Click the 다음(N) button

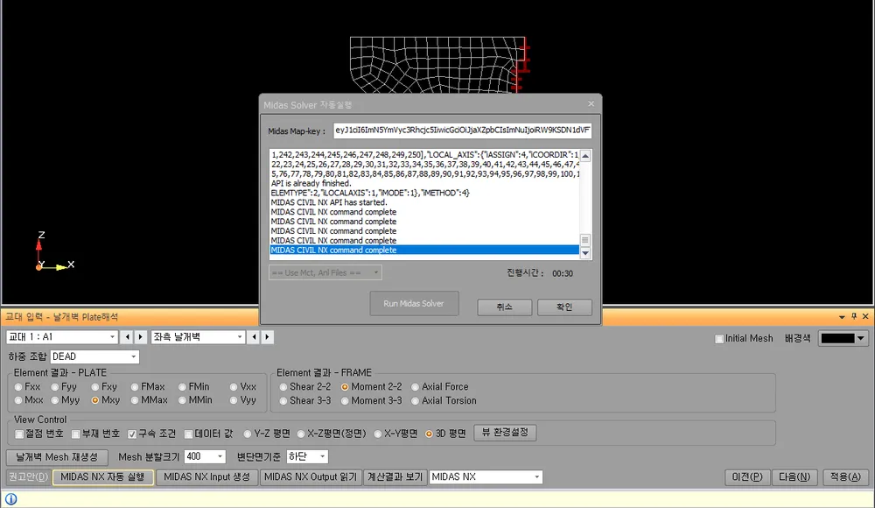(x=794, y=476)
